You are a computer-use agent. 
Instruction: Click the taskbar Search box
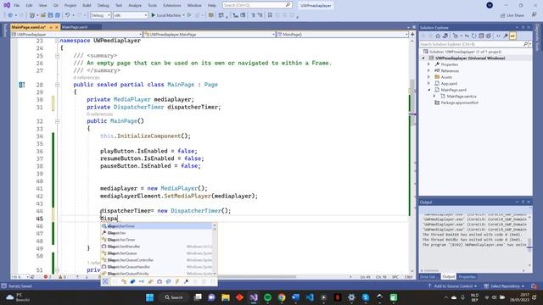(174, 297)
